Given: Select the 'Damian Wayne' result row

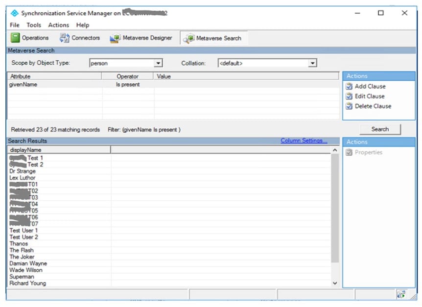Looking at the screenshot, I should [x=169, y=263].
